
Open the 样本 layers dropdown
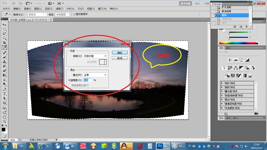tap(62, 15)
